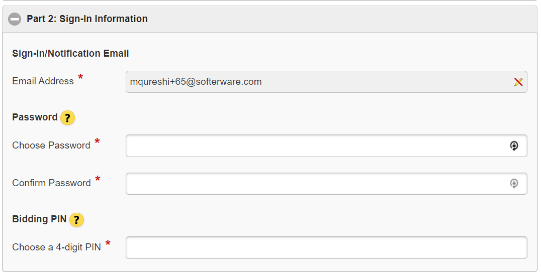The width and height of the screenshot is (541, 277).
Task: Click the edit pencil icon in Email Address
Action: 518,82
